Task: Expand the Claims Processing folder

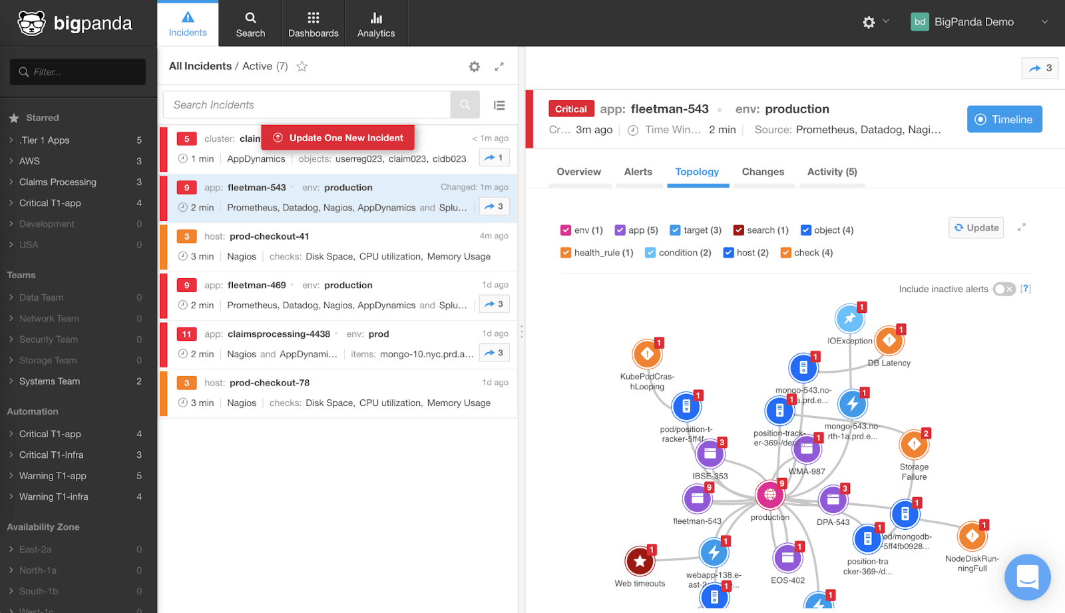Action: pos(57,182)
